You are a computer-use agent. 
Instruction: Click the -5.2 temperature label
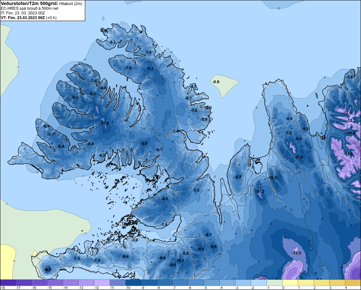[x=112, y=42]
